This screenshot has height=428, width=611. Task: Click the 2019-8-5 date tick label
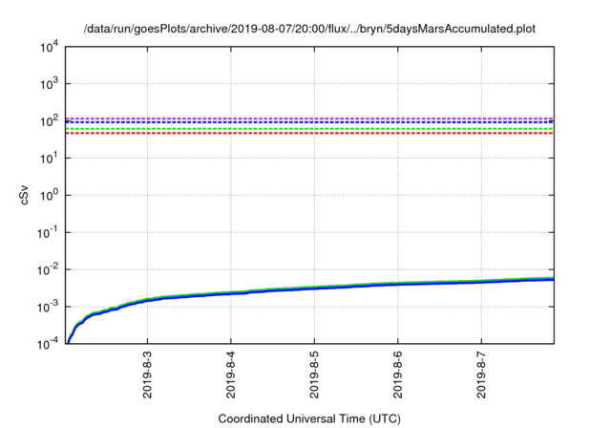[314, 375]
